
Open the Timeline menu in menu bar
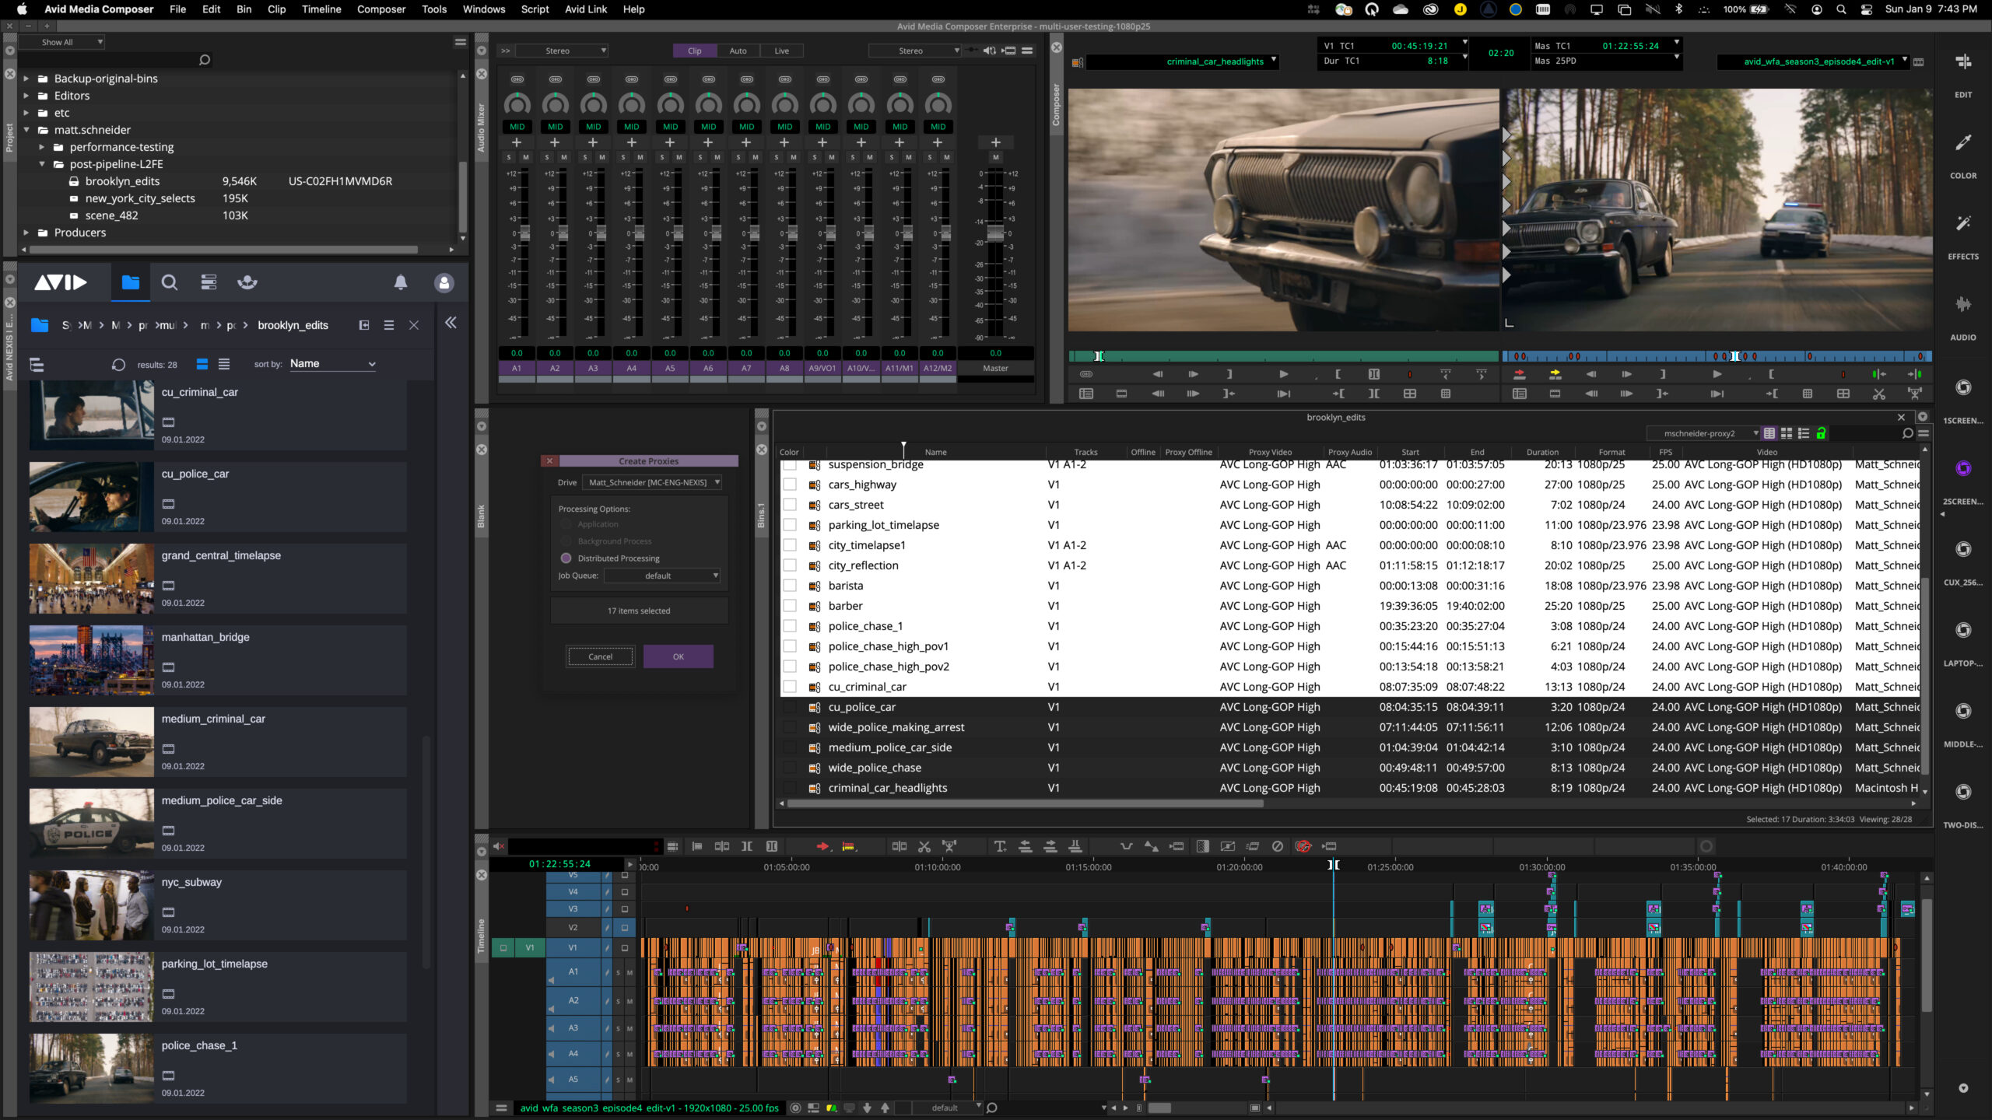coord(321,9)
